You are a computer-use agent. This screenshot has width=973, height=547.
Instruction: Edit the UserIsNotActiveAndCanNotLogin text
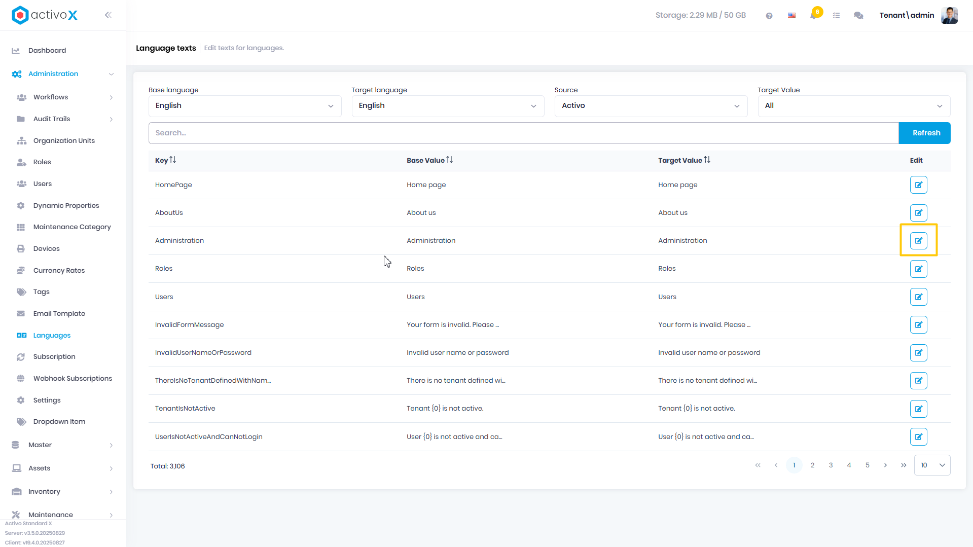click(x=918, y=437)
